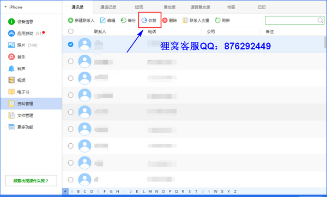Jump to letter K in alphabet index

(137, 192)
